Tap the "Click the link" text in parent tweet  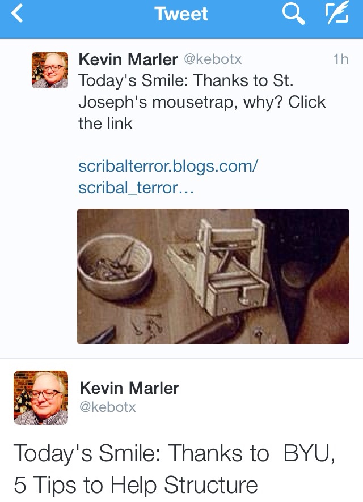(x=202, y=113)
